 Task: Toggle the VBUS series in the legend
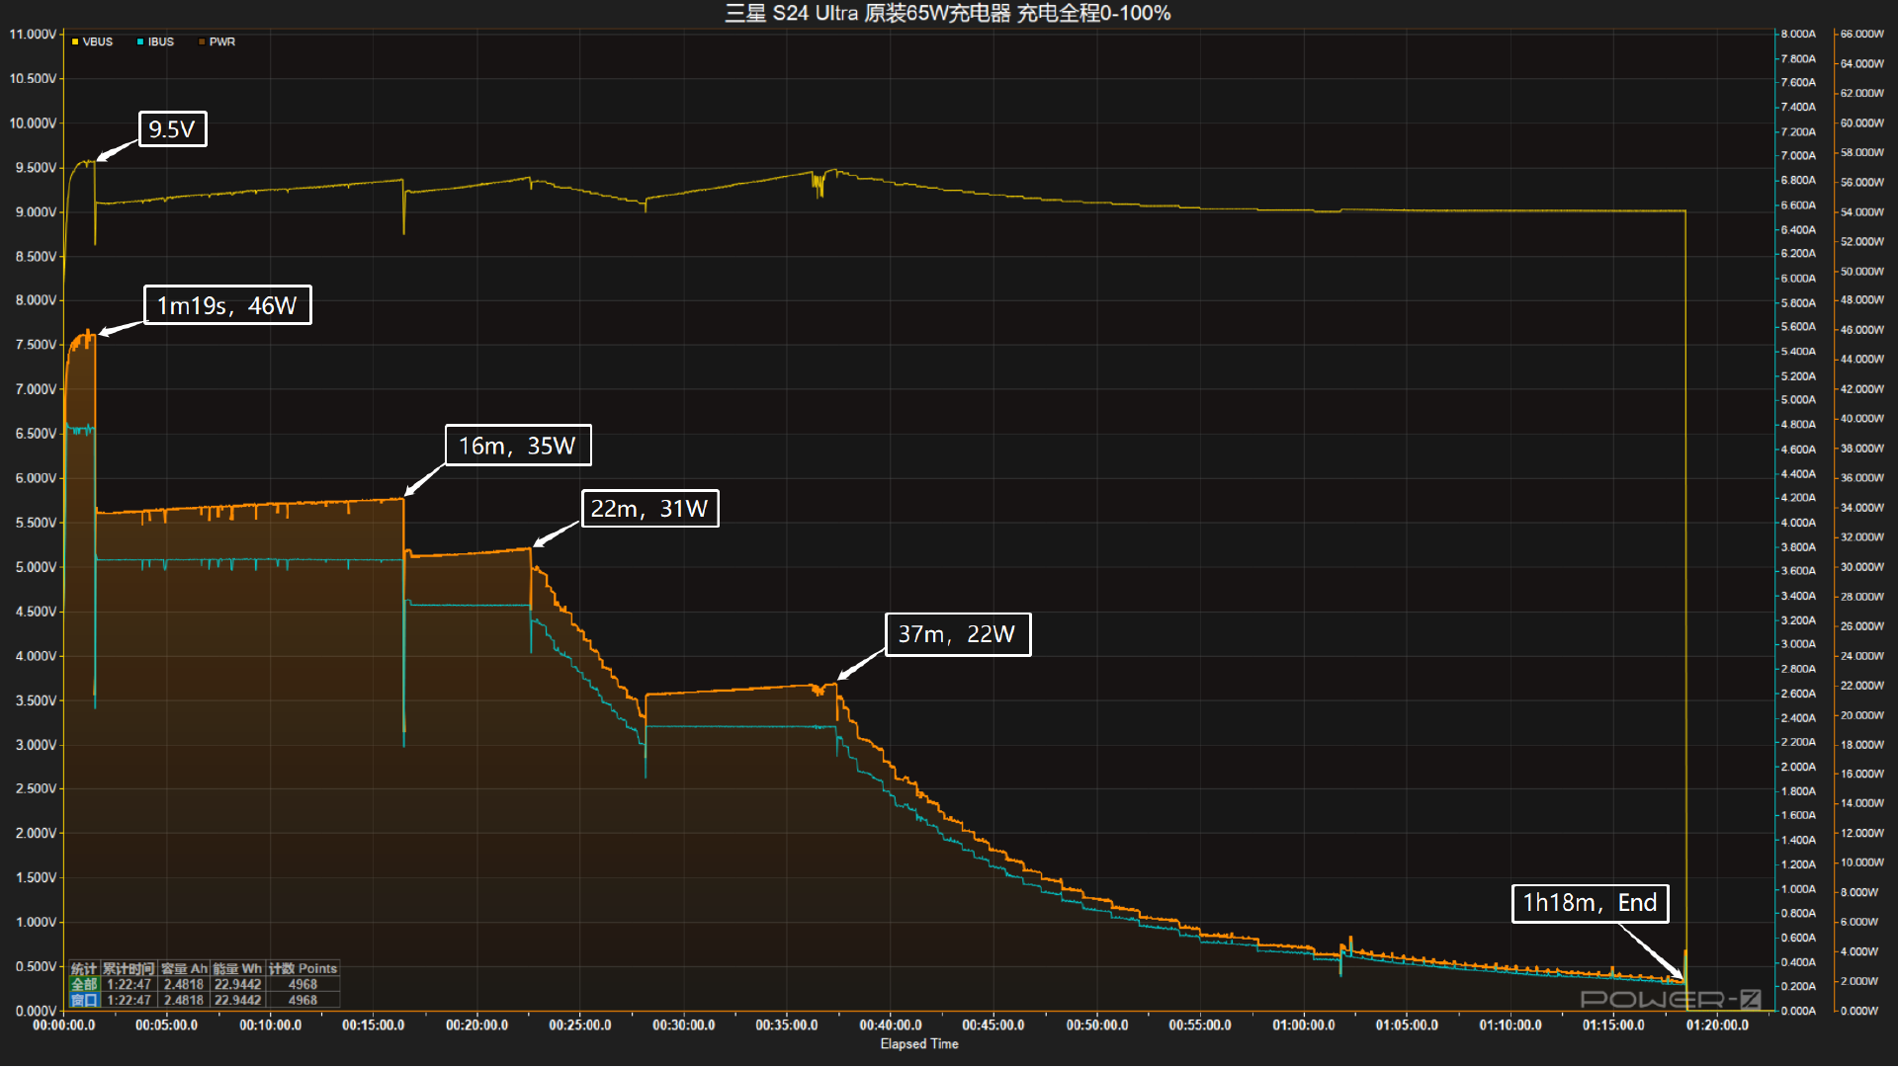click(93, 41)
